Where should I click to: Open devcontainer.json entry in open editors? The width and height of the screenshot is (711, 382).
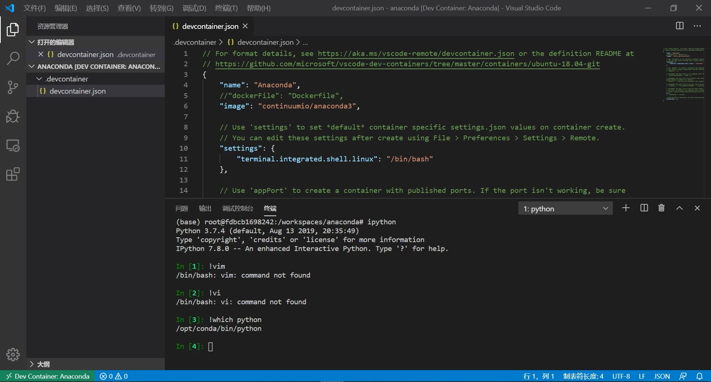point(96,54)
